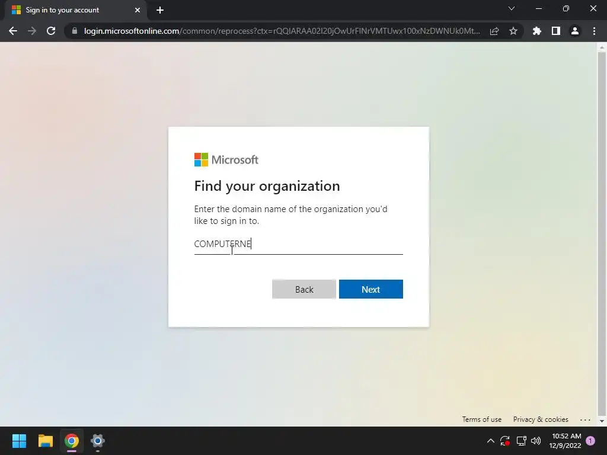Click the organization domain name field
Screen dimensions: 607x455
coord(299,244)
